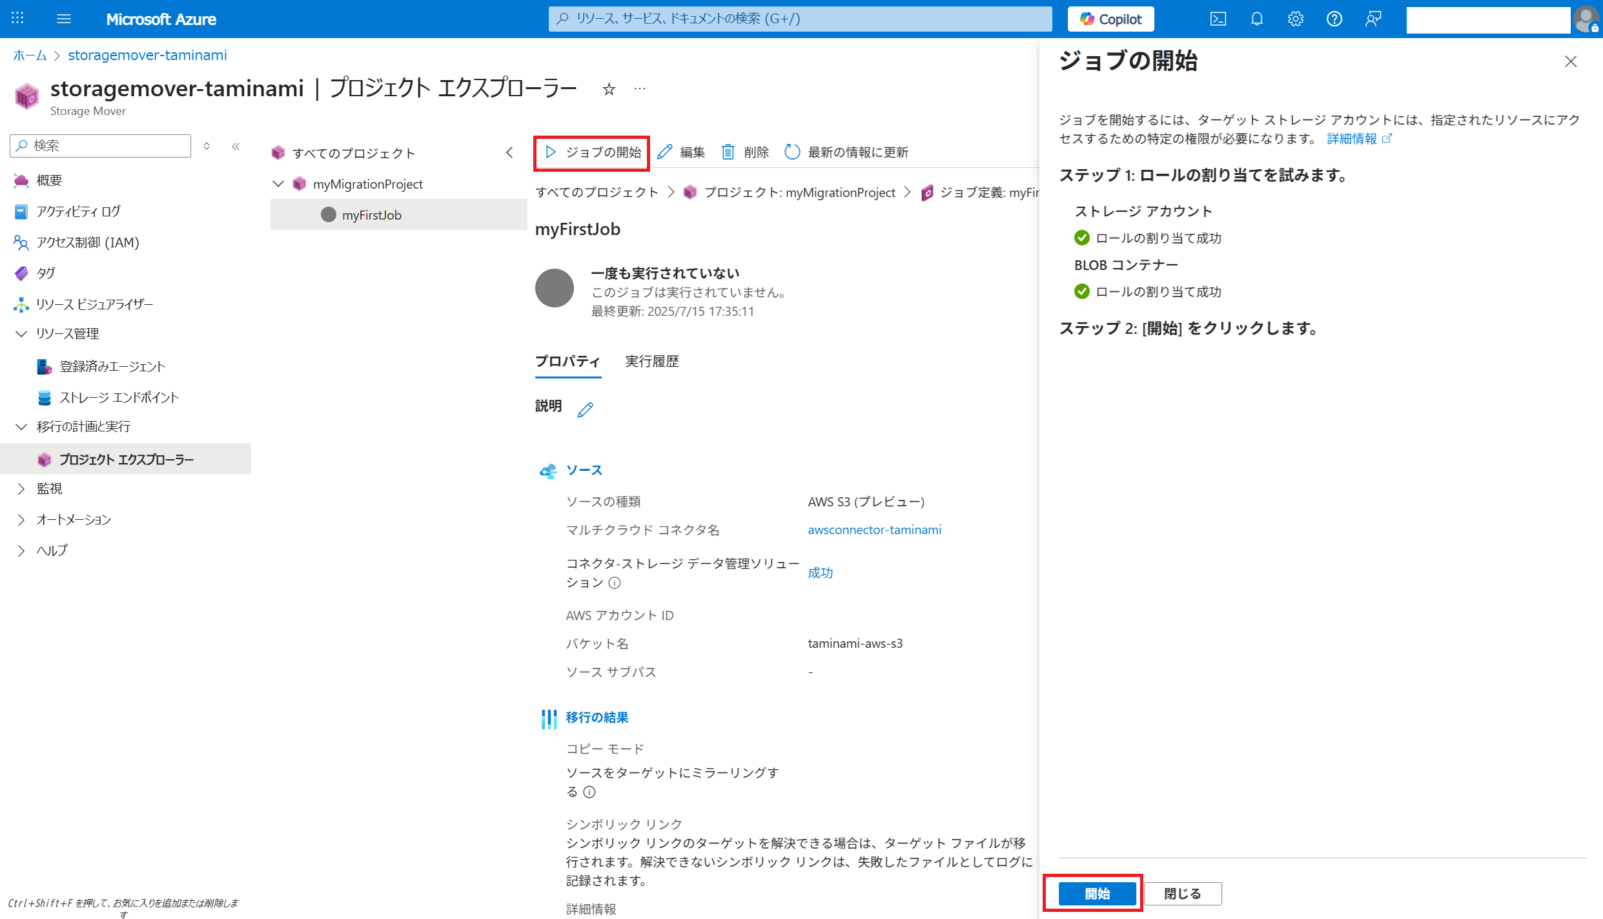Viewport: 1603px width, 919px height.
Task: Go to ホーム breadcrumb
Action: [30, 55]
